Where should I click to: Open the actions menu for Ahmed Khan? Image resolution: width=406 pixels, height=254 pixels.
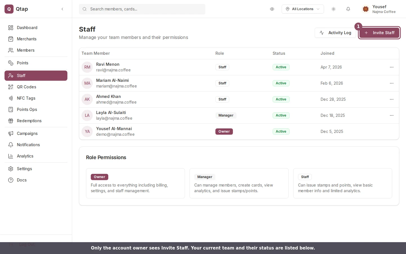[392, 99]
